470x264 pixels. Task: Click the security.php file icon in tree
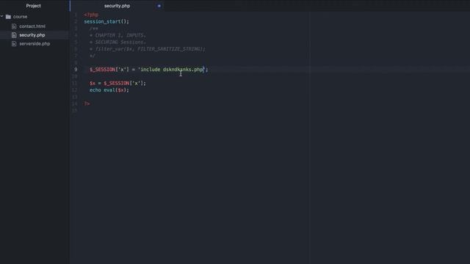click(14, 35)
